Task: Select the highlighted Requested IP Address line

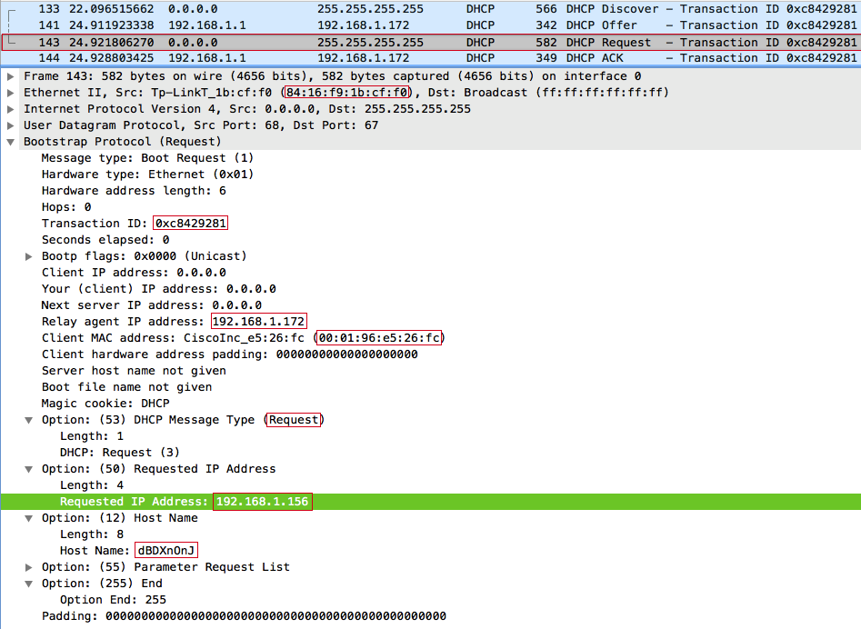Action: point(431,502)
